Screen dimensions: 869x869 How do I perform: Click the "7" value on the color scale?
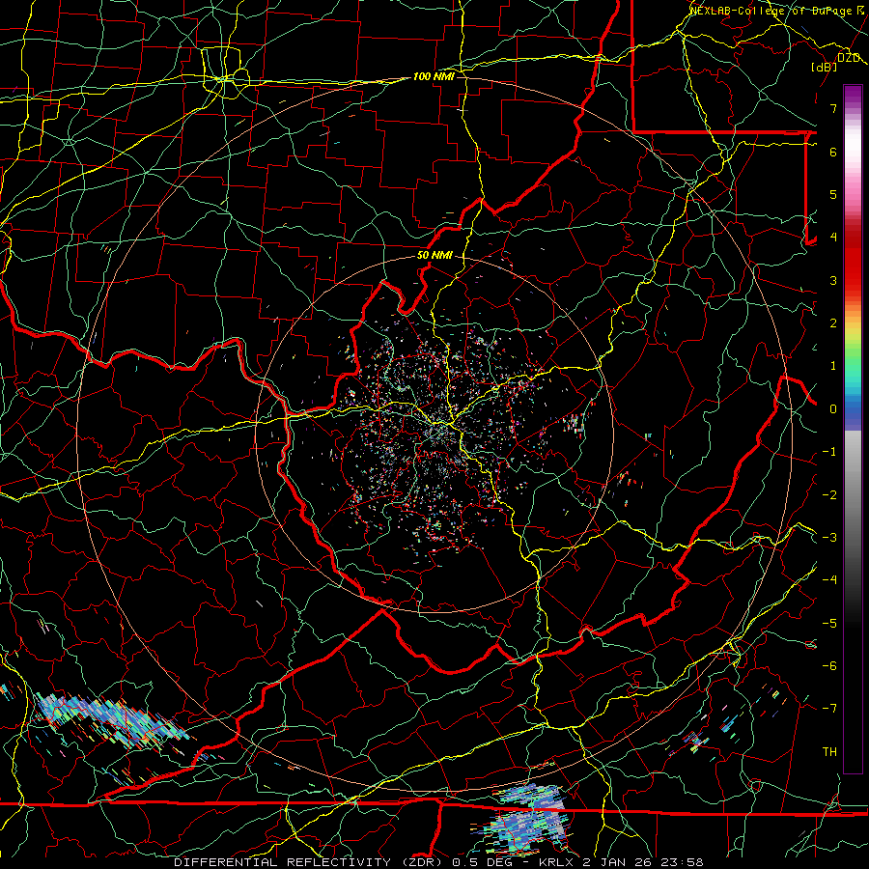(833, 108)
